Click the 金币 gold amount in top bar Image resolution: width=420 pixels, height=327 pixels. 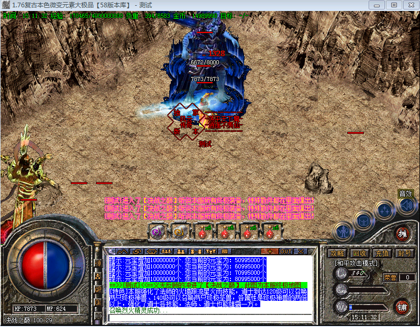point(195,16)
